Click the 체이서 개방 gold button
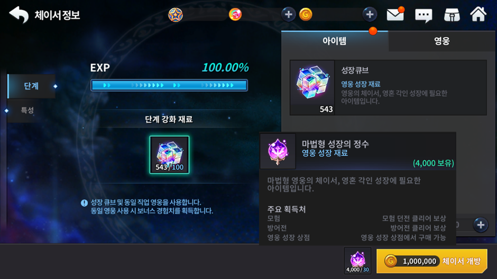Screen dimensions: 497x279 click(x=432, y=261)
